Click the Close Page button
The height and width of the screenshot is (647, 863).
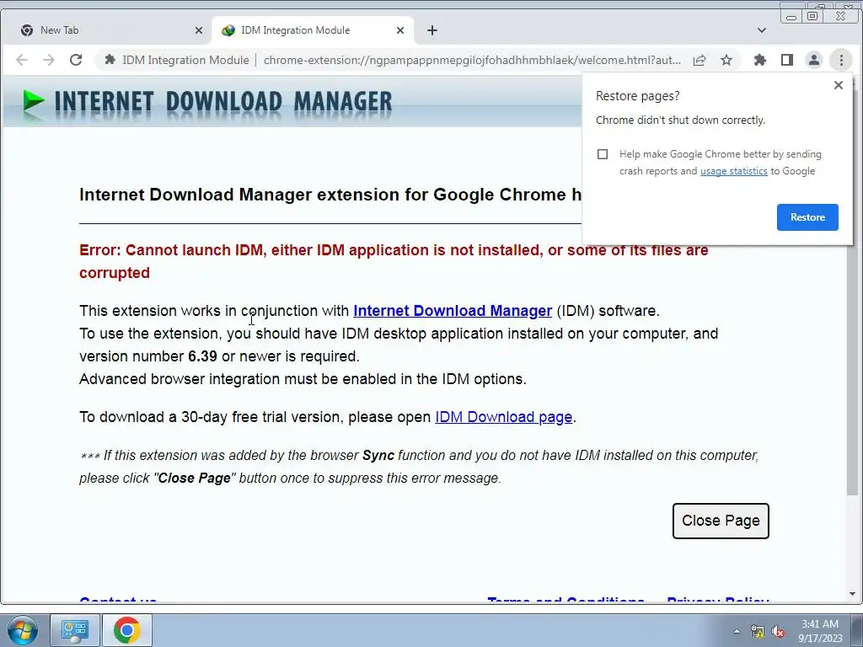[721, 521]
